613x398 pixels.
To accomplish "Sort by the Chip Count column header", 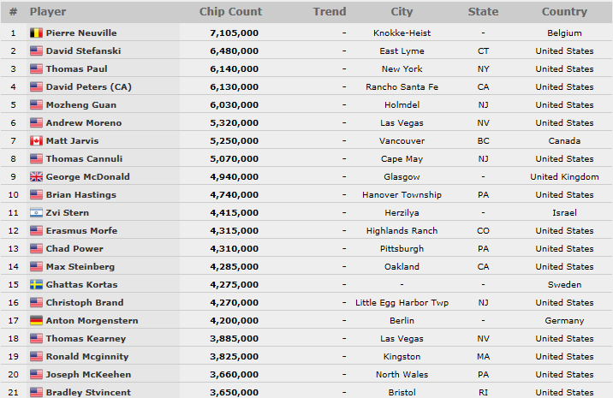I will tap(230, 12).
